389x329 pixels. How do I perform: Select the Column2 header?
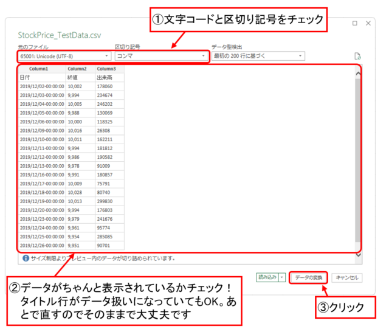coord(80,69)
